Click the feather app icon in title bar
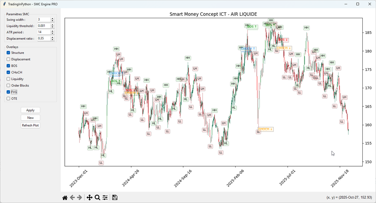This screenshot has width=376, height=203. (4, 4)
